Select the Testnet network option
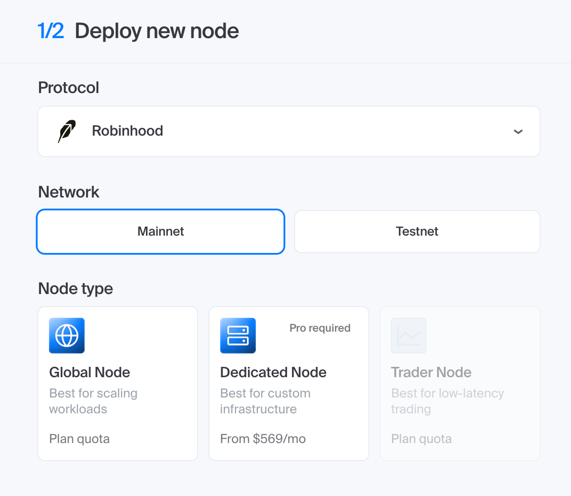Screen dimensions: 571x496 [417, 232]
